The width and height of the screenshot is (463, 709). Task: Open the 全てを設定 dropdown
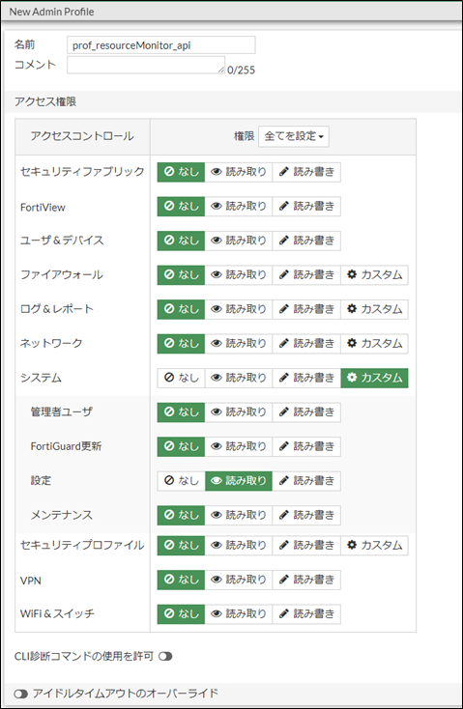(294, 136)
